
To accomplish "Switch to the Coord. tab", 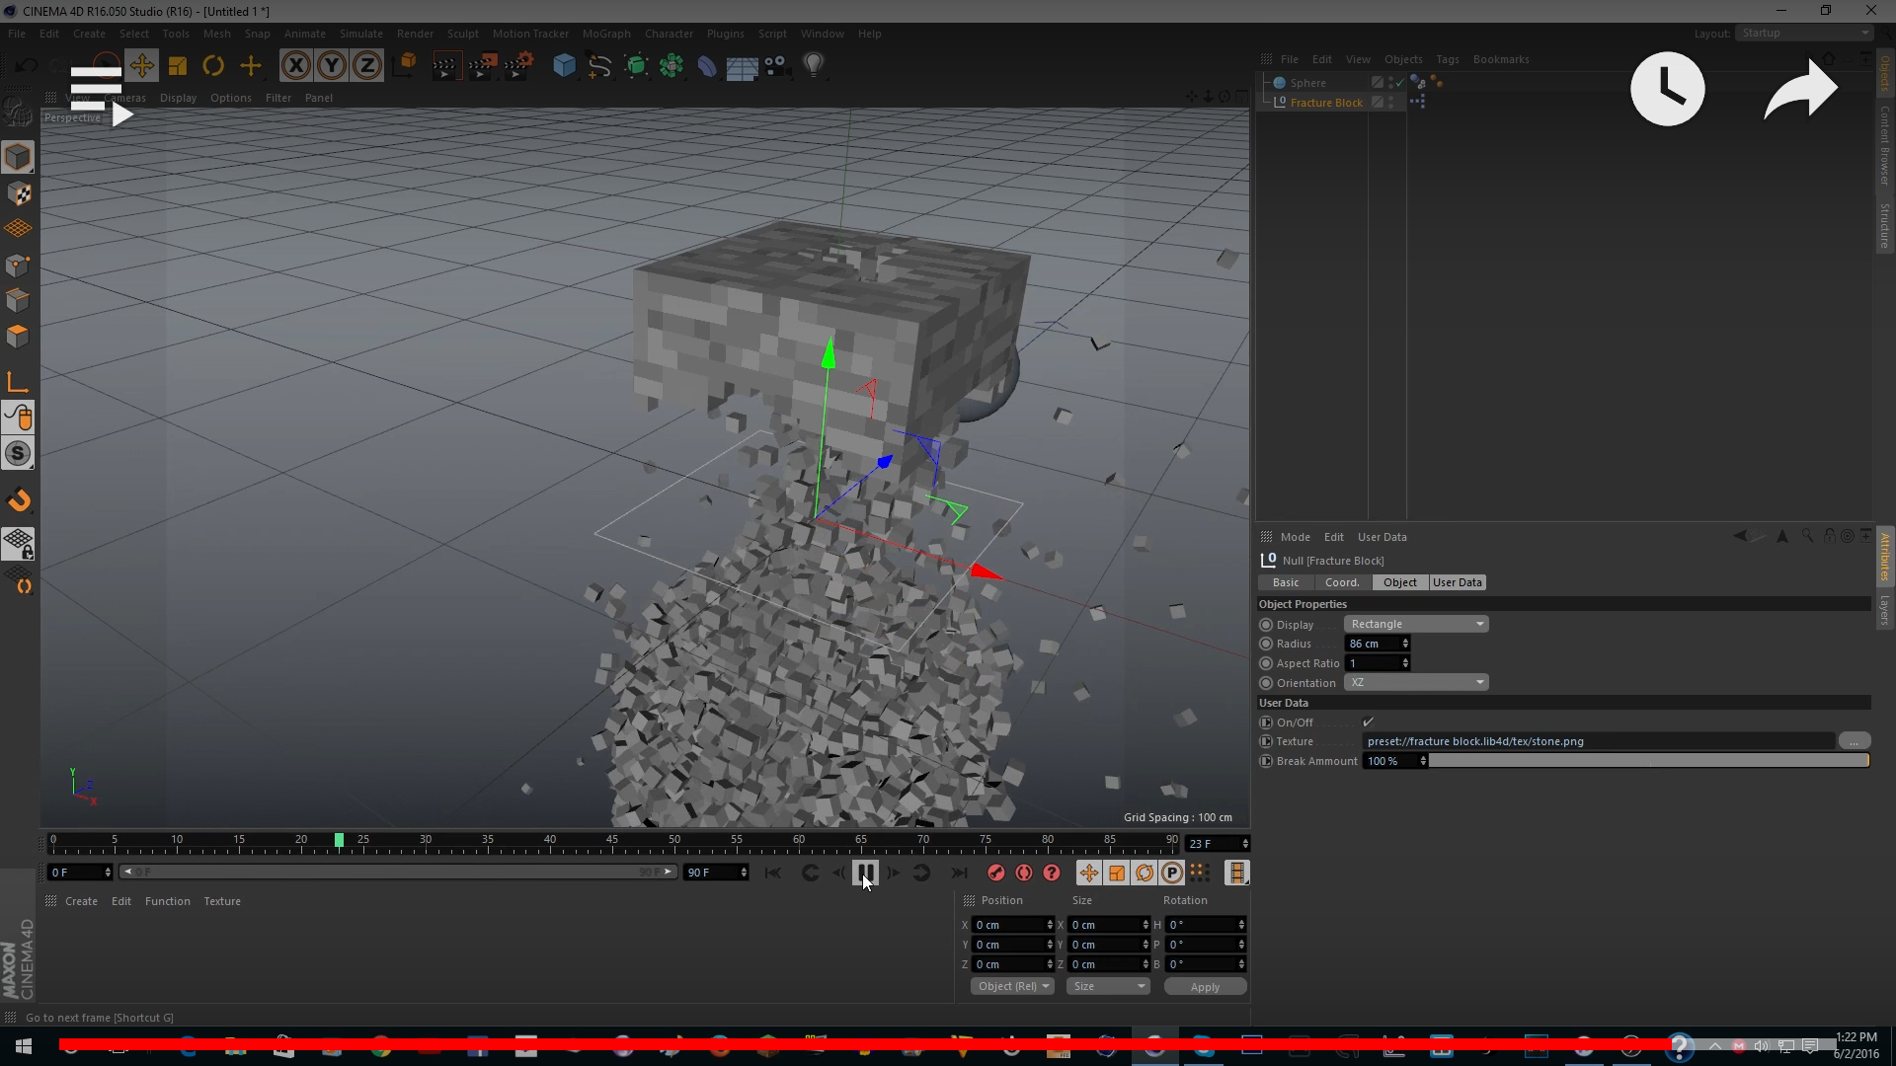I will (x=1341, y=582).
